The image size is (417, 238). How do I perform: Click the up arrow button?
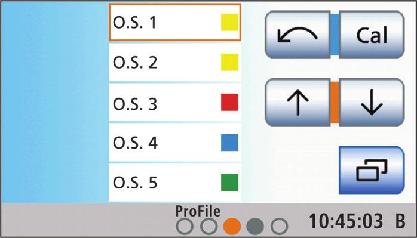298,102
